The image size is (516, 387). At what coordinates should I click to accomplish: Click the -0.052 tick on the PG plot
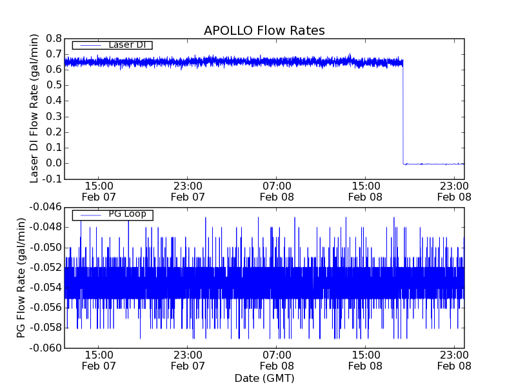(46, 268)
